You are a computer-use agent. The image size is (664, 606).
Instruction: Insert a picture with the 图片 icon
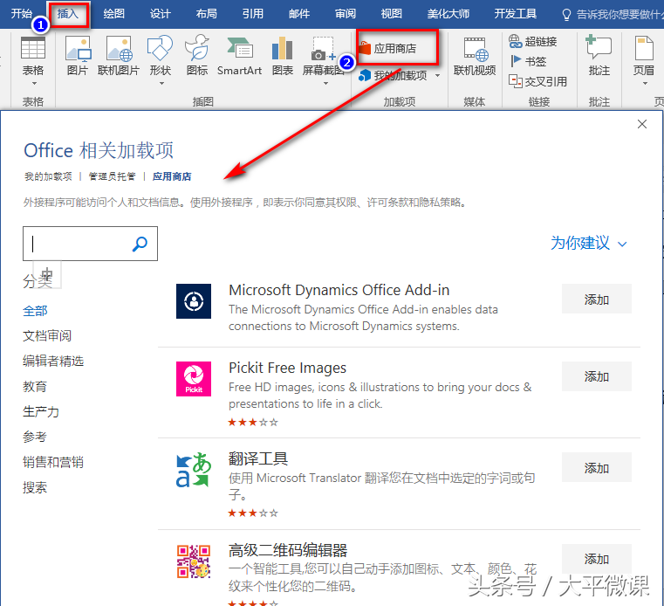[x=78, y=56]
